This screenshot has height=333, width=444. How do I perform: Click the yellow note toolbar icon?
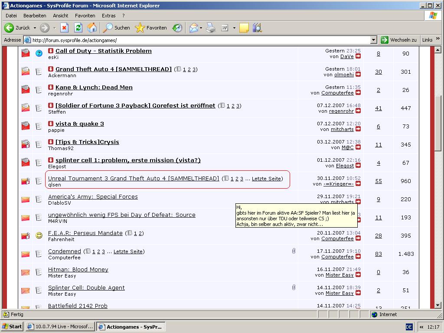244,28
